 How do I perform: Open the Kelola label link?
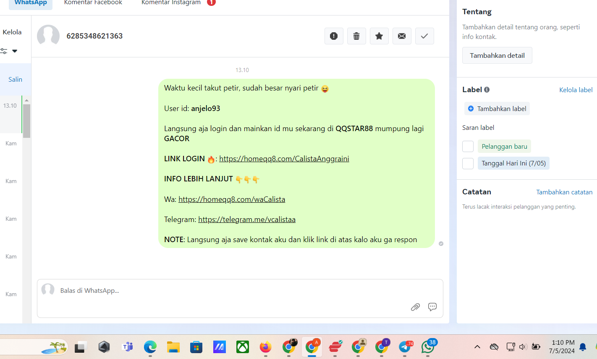(576, 90)
